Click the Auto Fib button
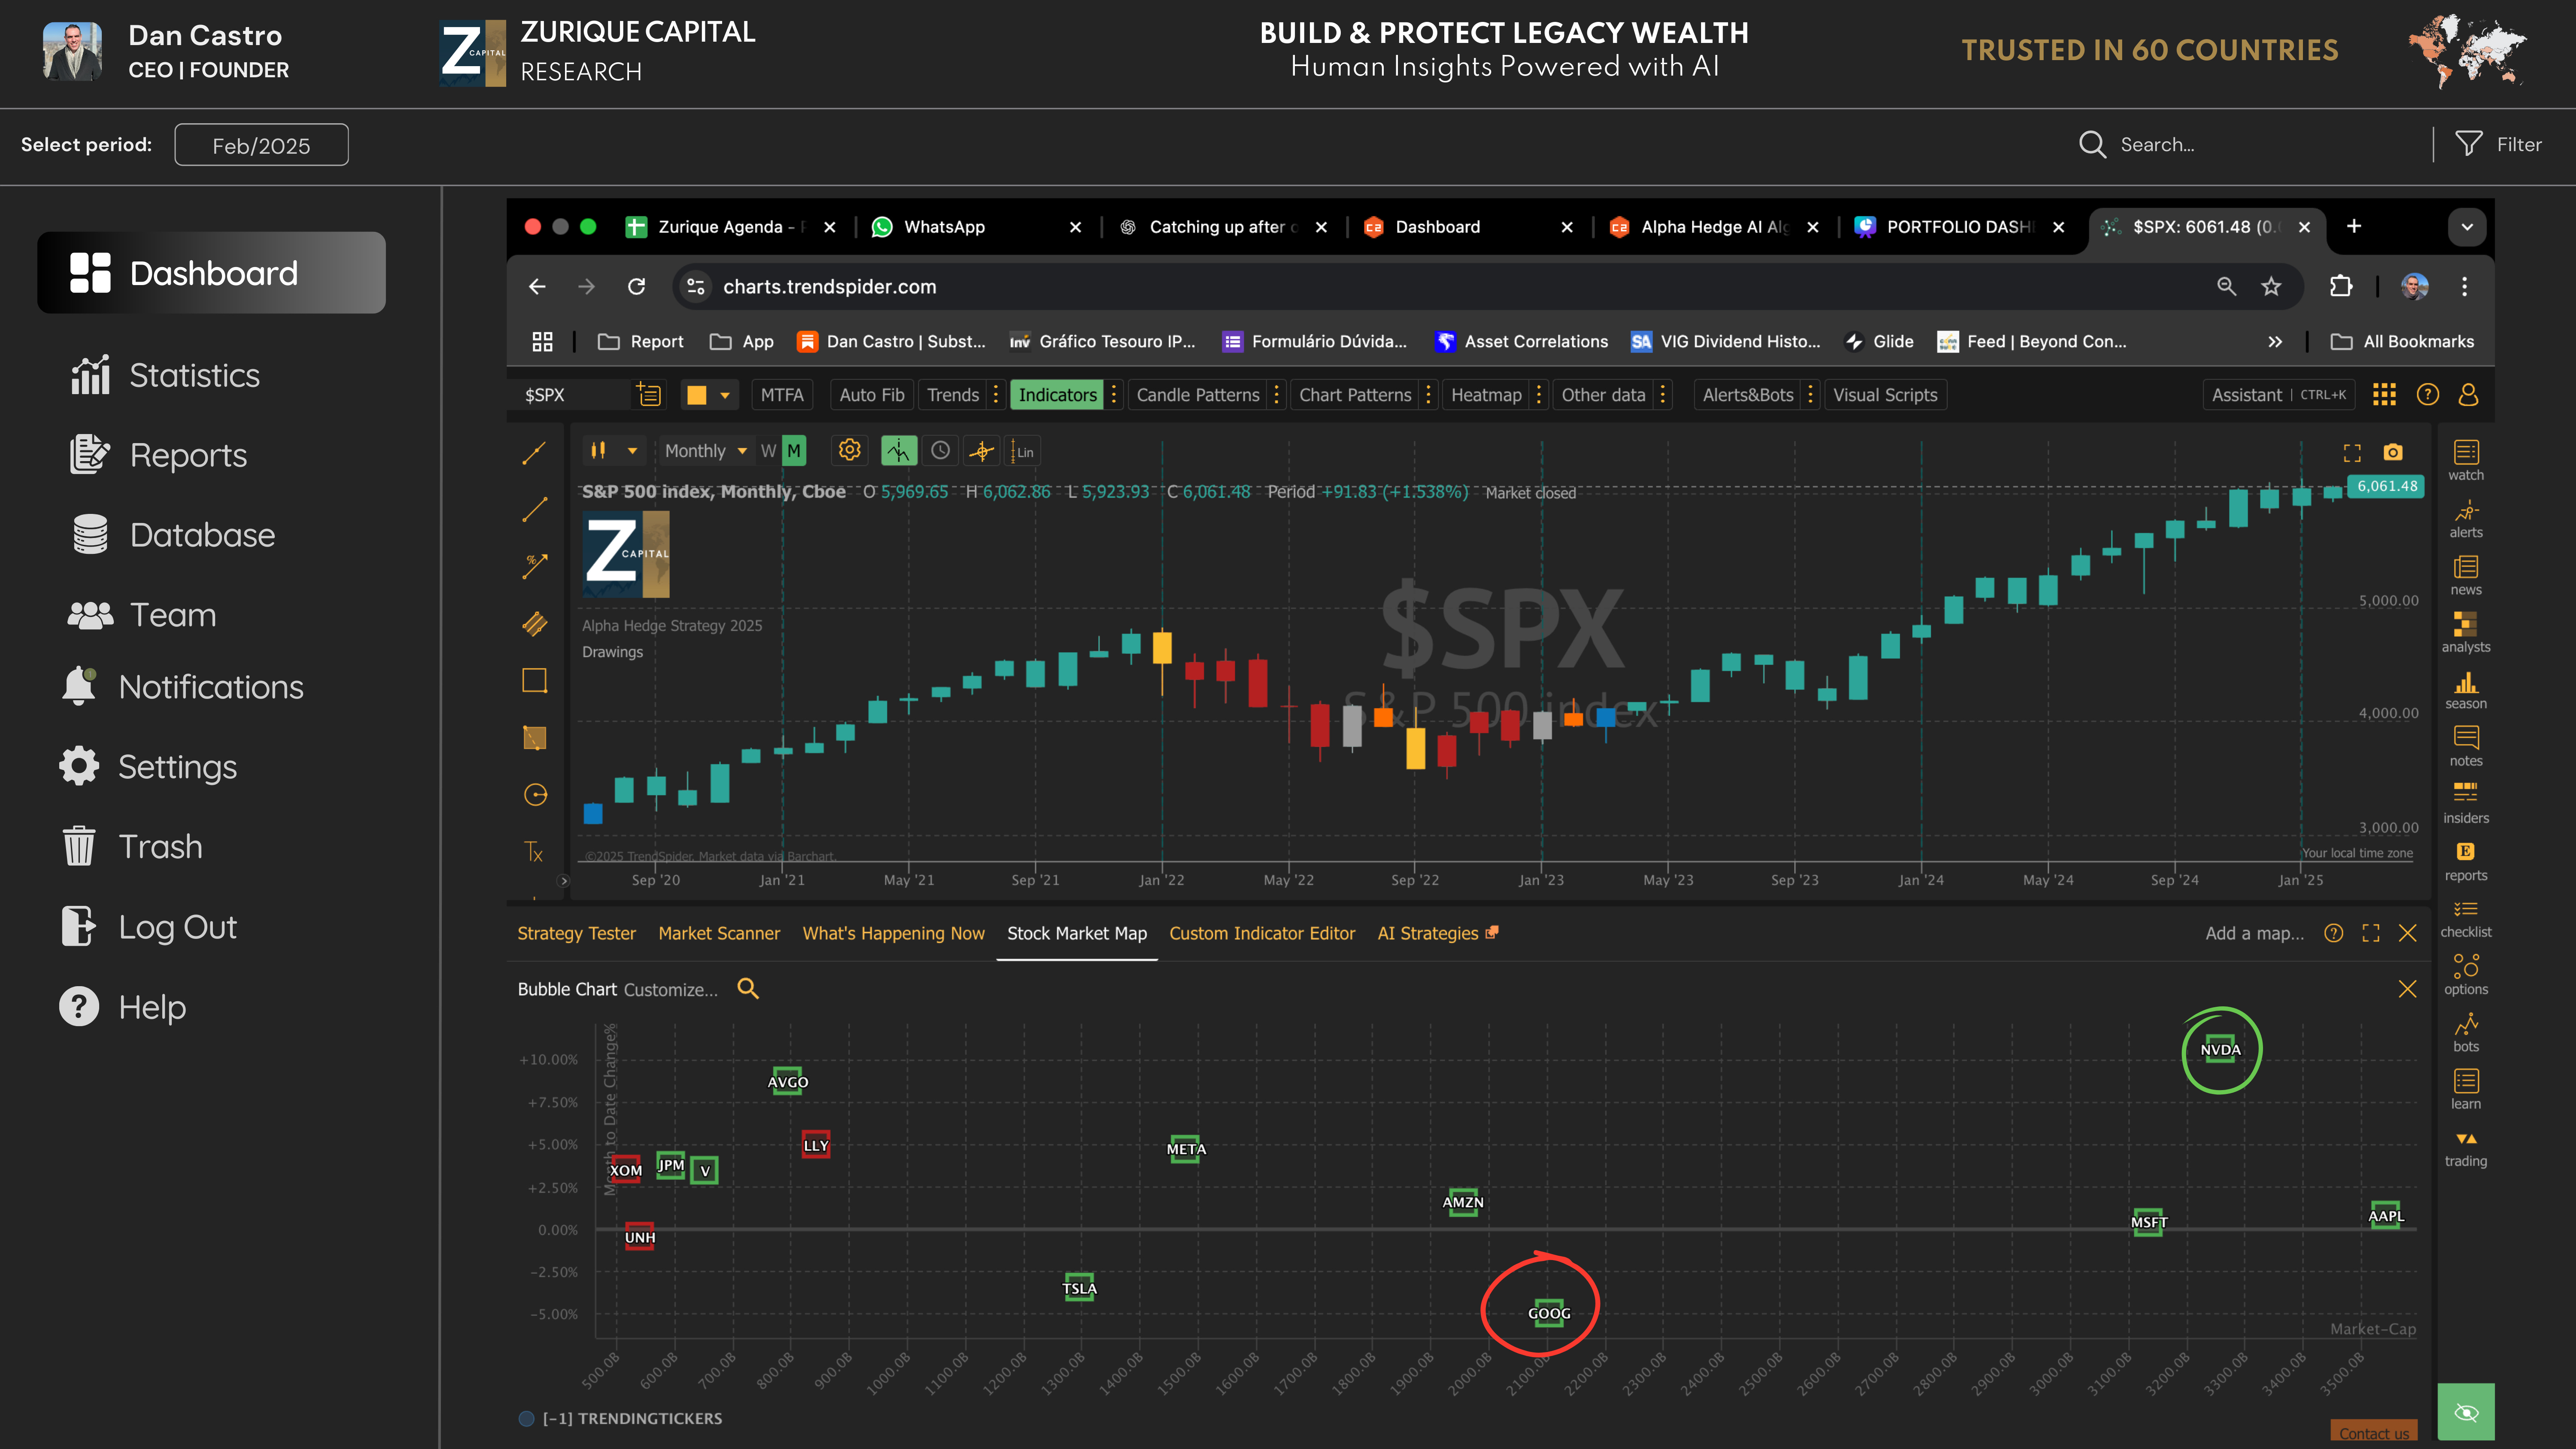This screenshot has height=1449, width=2576. 871,395
